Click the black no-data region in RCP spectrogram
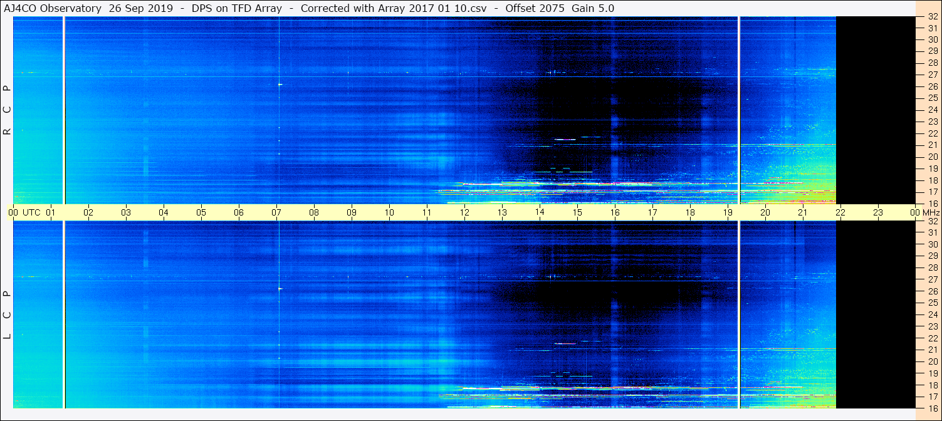The image size is (942, 421). coord(876,110)
